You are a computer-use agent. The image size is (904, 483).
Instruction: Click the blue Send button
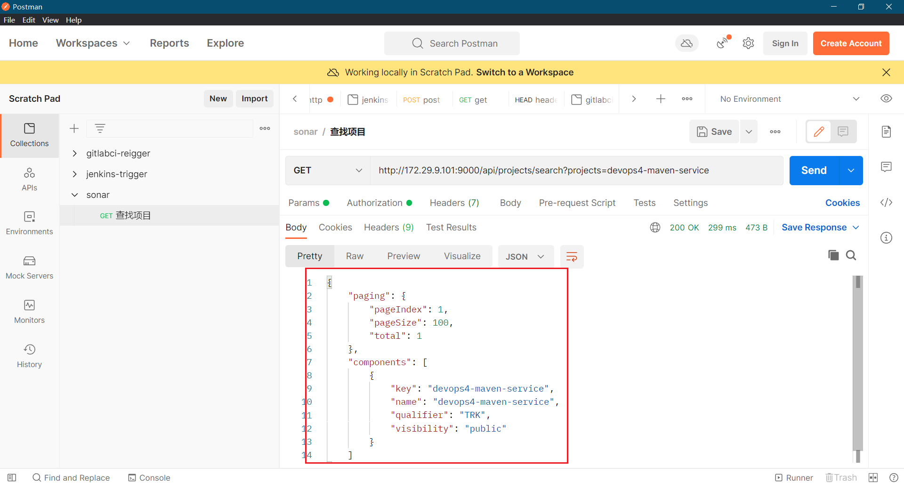click(814, 170)
